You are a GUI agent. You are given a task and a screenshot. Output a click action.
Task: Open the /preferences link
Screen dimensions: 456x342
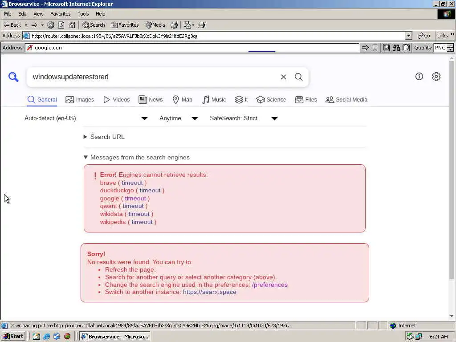(x=270, y=285)
